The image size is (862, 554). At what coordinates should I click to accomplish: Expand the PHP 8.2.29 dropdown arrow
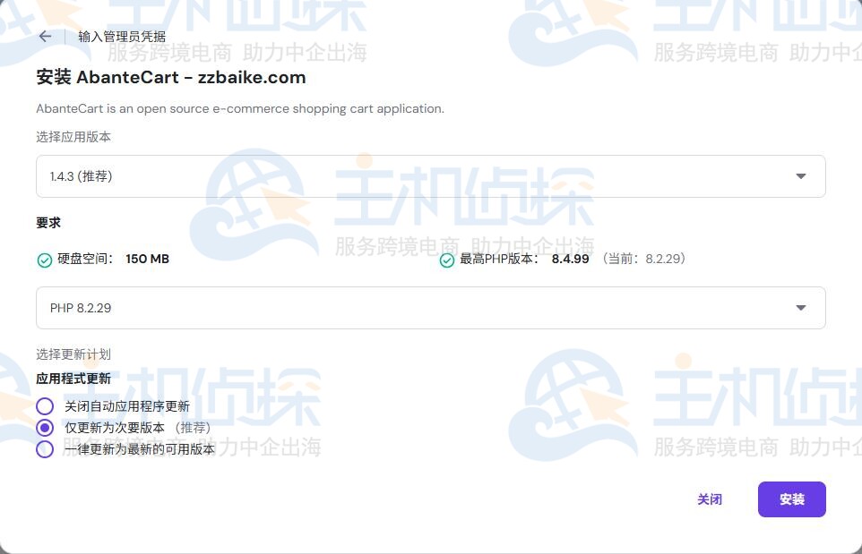tap(801, 308)
